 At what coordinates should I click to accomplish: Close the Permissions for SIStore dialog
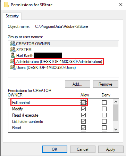click(121, 5)
